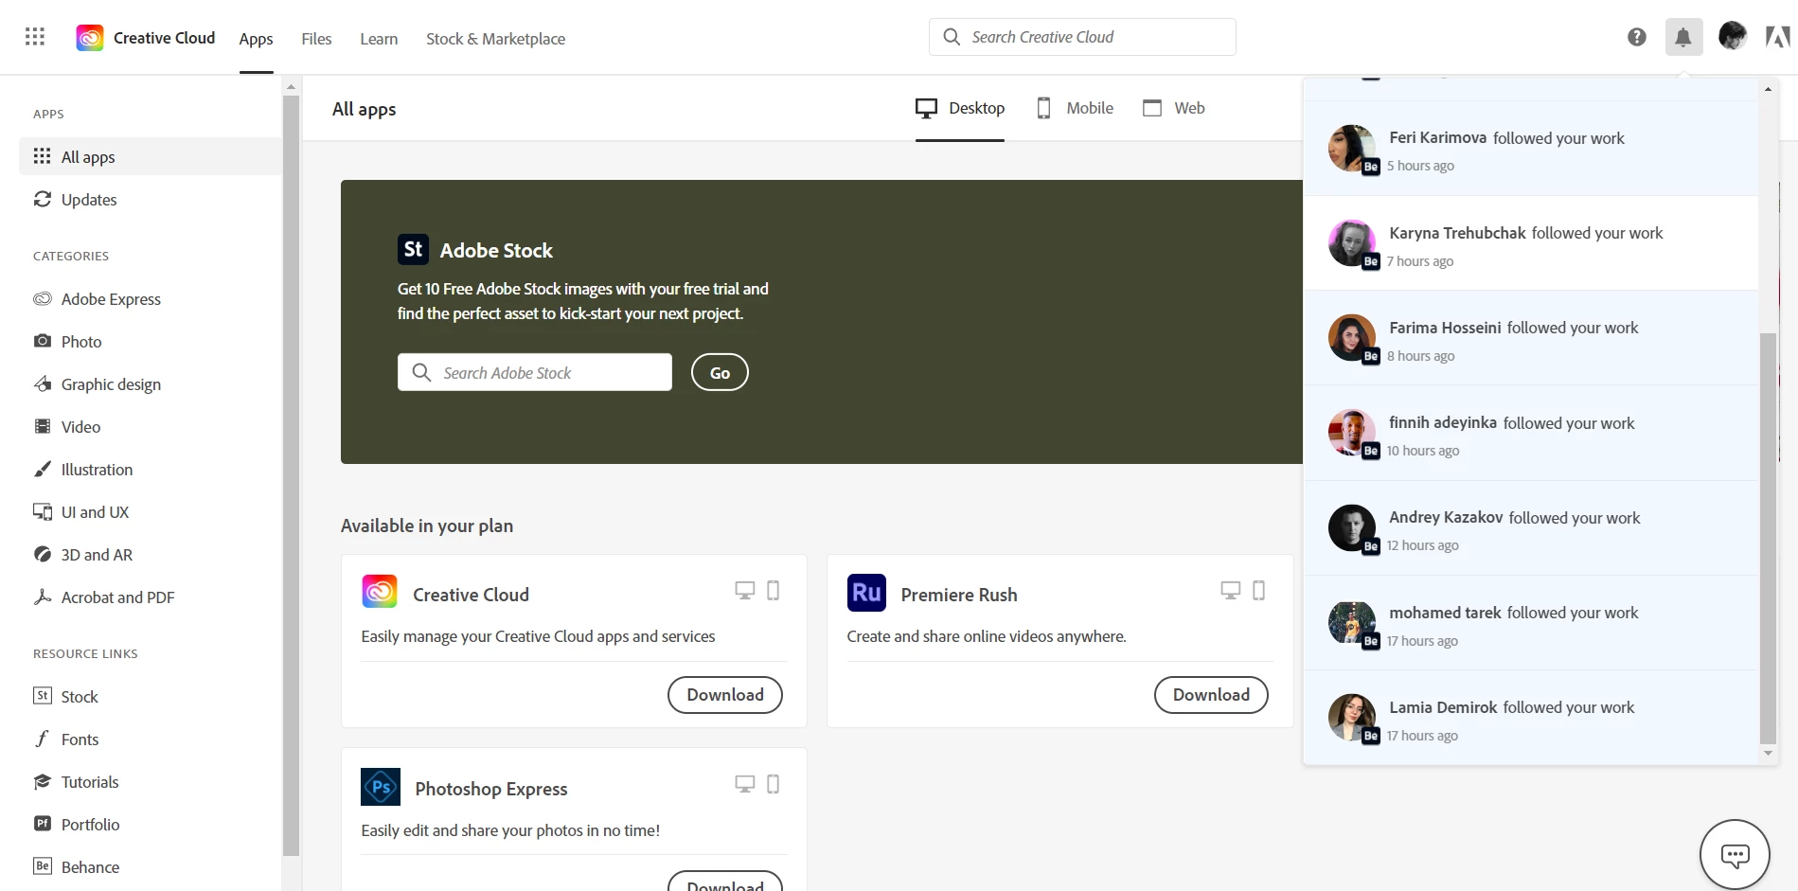Viewport: 1798px width, 891px height.
Task: Switch to the Files tab
Action: click(316, 39)
